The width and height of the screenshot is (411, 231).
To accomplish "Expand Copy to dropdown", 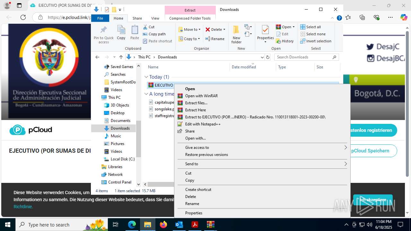I will click(199, 39).
